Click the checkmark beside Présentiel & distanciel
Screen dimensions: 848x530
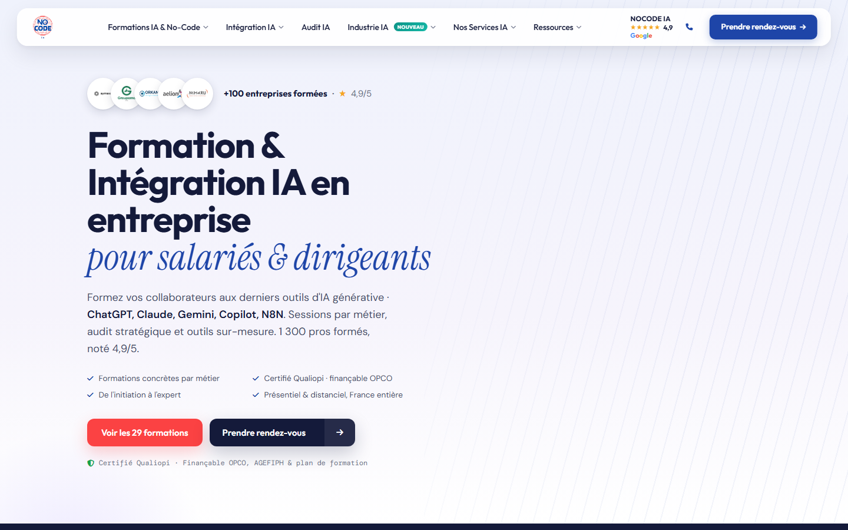256,395
